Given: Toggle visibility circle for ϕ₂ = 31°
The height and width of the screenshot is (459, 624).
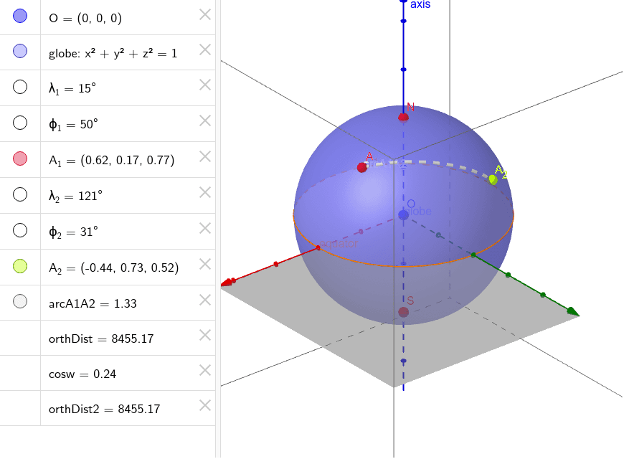Looking at the screenshot, I should 20,230.
